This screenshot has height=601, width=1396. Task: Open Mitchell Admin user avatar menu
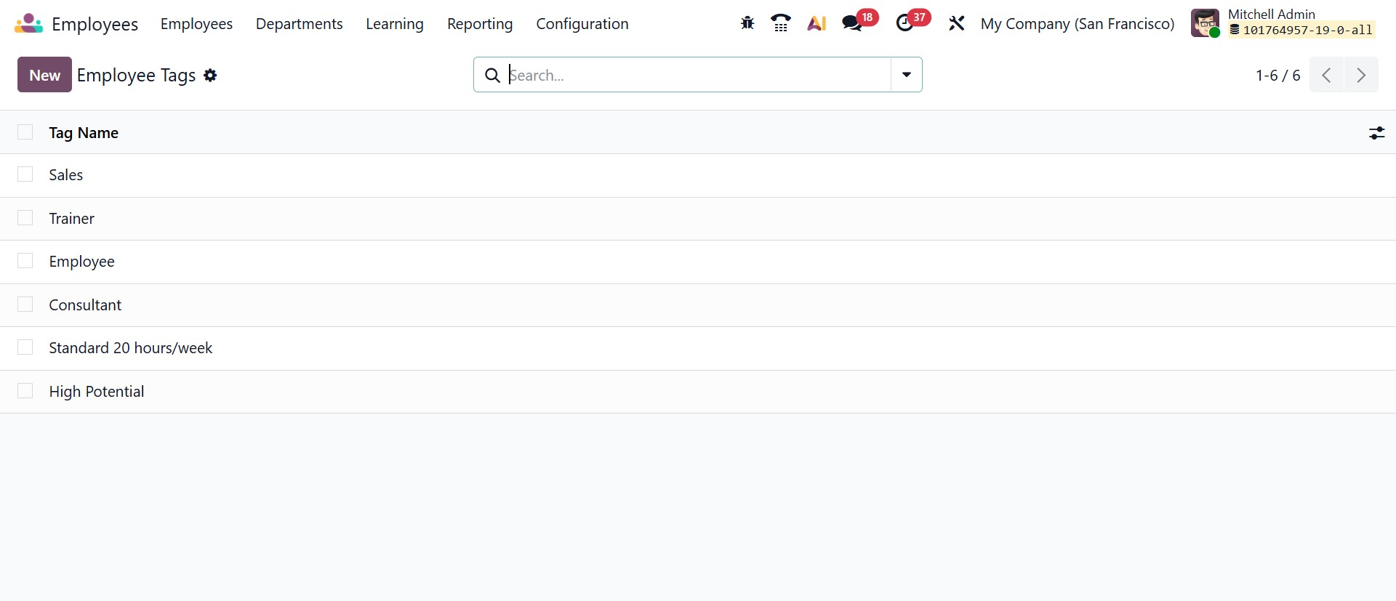coord(1206,23)
